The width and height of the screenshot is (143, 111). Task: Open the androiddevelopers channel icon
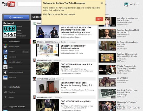(5, 62)
